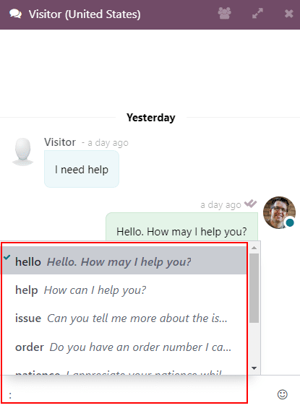
Task: Click the suggestion list scroll up arrow
Action: pyautogui.click(x=254, y=248)
